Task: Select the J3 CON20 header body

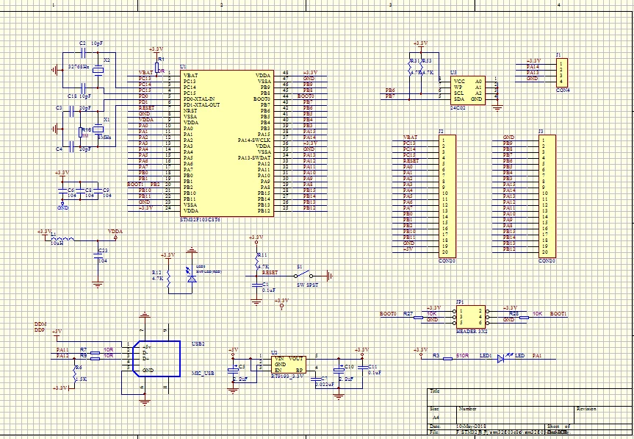Action: click(547, 196)
